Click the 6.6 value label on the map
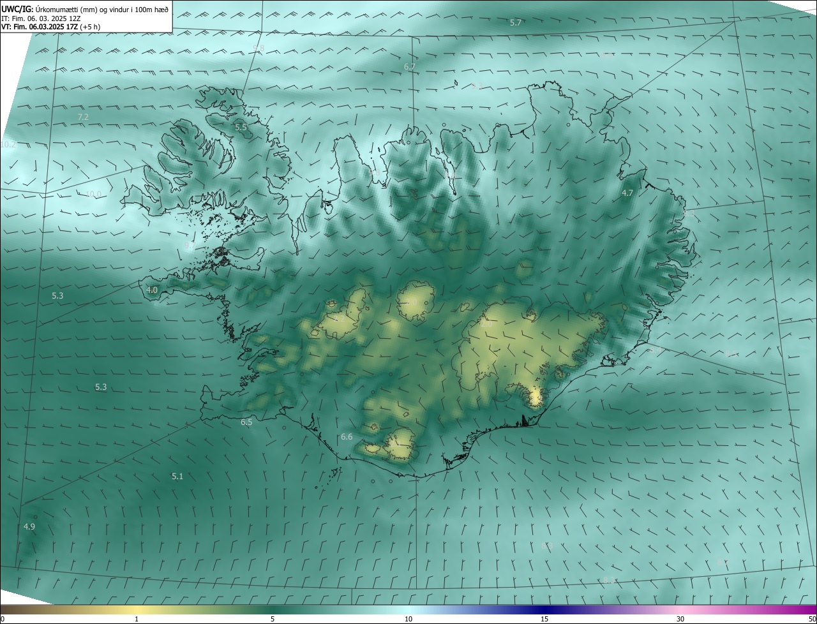This screenshot has width=817, height=624. pos(347,437)
